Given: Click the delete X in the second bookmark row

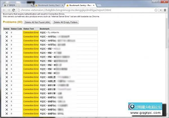Looking at the screenshot, I should [x=6, y=37].
